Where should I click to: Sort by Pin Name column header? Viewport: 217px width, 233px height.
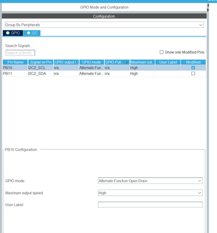15,62
